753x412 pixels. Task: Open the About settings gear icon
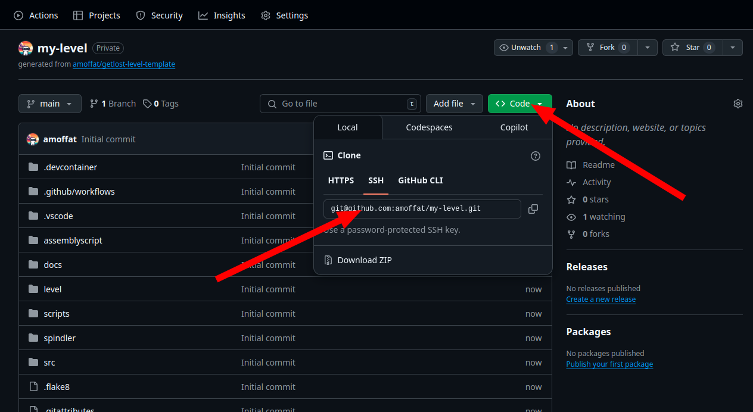[738, 104]
